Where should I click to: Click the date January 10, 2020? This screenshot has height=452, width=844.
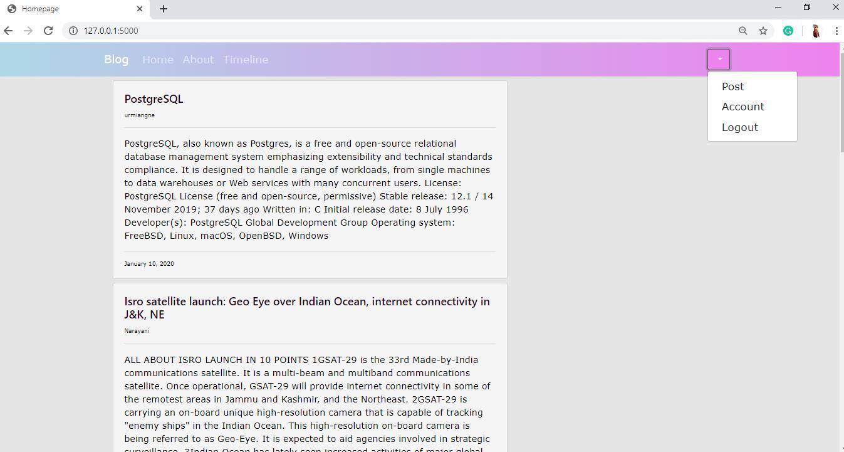click(x=149, y=264)
